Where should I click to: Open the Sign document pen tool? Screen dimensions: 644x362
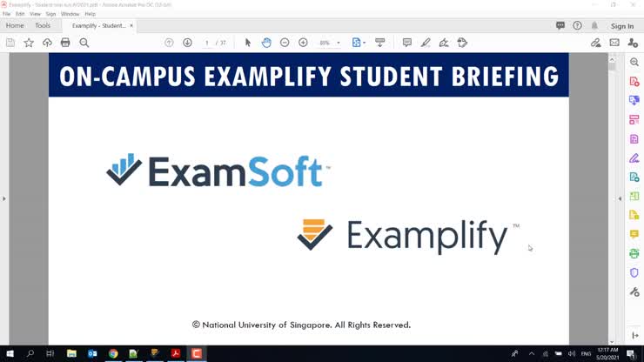pyautogui.click(x=444, y=43)
